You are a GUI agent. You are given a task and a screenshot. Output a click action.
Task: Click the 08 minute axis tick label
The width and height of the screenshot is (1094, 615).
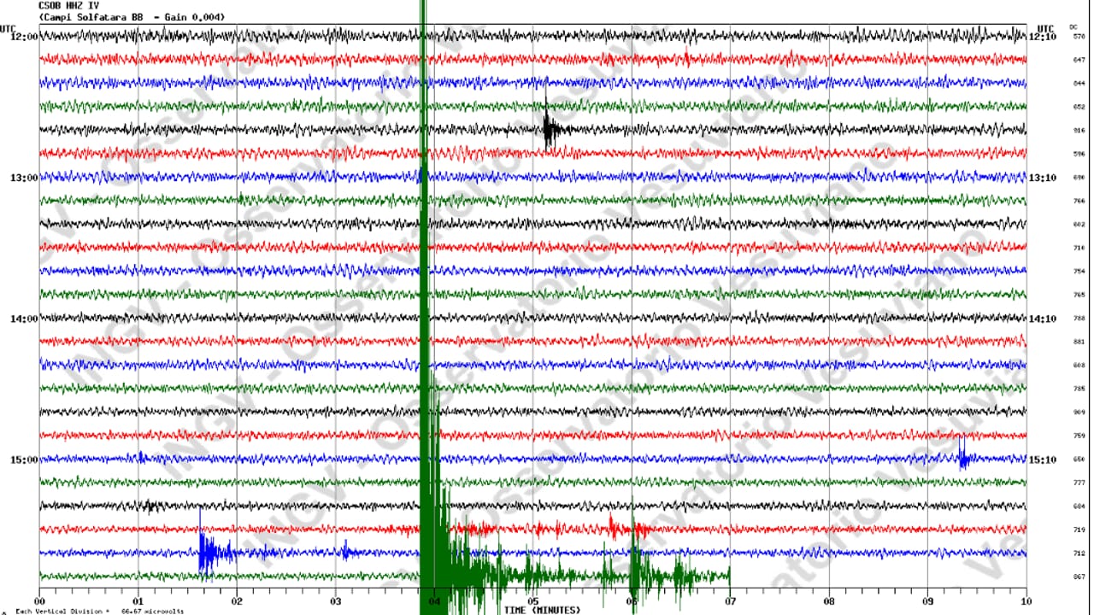point(829,601)
